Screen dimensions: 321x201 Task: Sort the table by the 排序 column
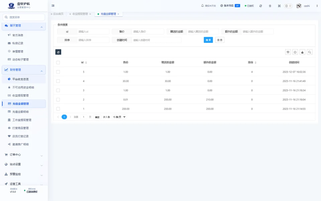[x=255, y=63]
